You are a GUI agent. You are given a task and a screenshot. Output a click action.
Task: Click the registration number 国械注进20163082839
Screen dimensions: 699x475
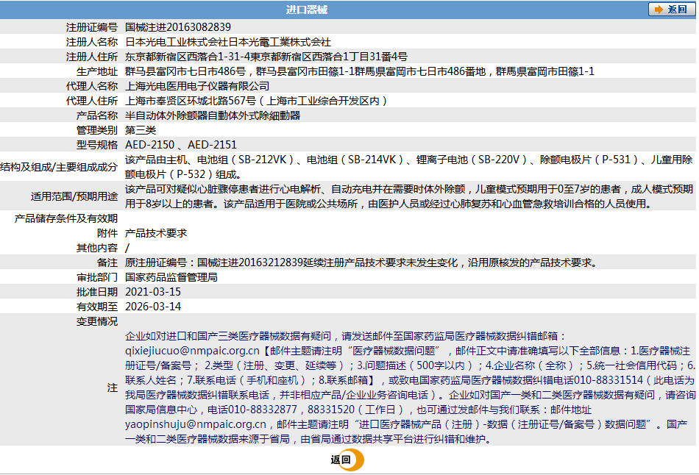[178, 27]
